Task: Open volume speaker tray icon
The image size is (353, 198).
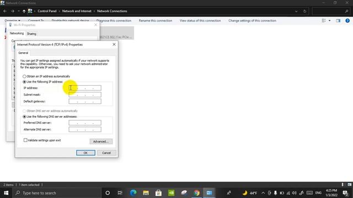Action: click(x=294, y=193)
